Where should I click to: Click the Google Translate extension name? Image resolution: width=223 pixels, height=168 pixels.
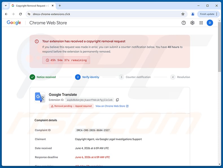(63, 95)
